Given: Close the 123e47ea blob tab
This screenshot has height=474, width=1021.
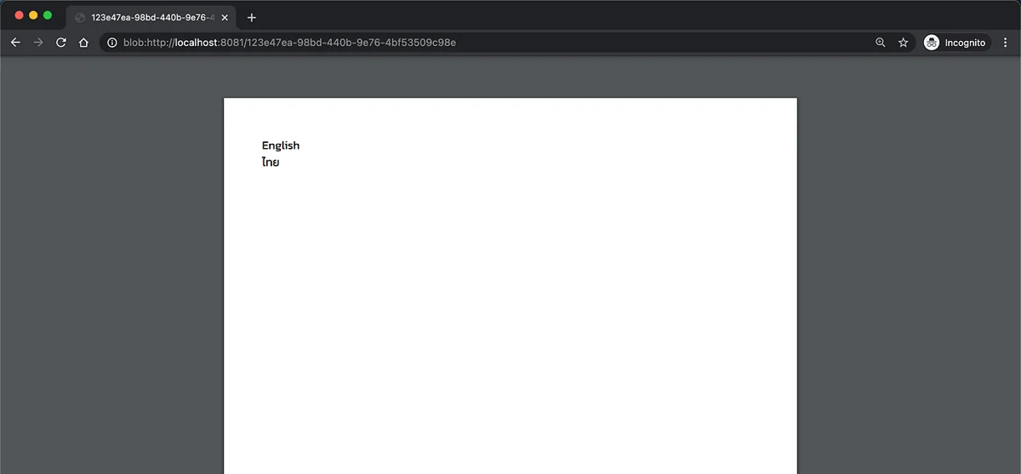Looking at the screenshot, I should pos(225,17).
